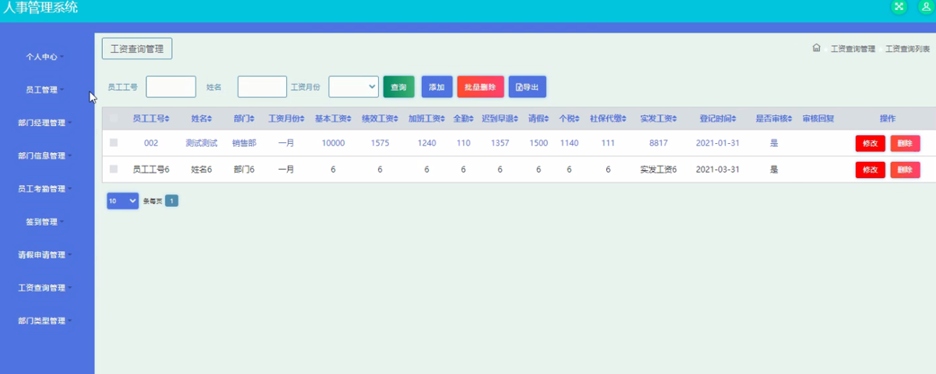
Task: Expand 签到管理 sidebar menu
Action: [44, 222]
